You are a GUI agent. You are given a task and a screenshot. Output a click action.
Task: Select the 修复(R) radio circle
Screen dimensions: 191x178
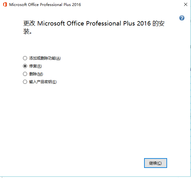tap(25, 66)
